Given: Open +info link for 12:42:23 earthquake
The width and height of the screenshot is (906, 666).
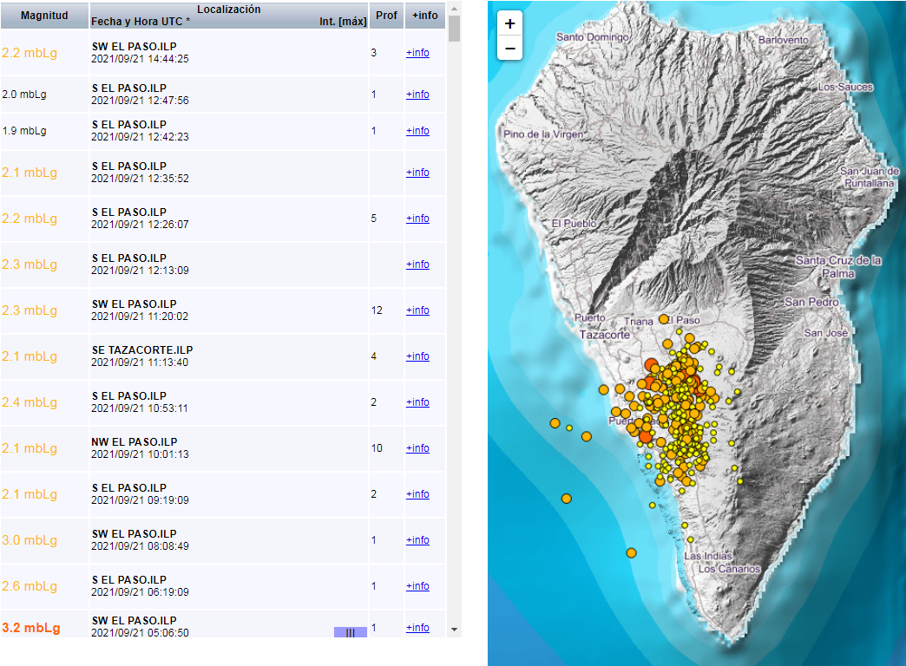Looking at the screenshot, I should (417, 131).
